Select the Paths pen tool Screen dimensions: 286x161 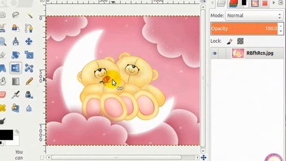(x=29, y=28)
